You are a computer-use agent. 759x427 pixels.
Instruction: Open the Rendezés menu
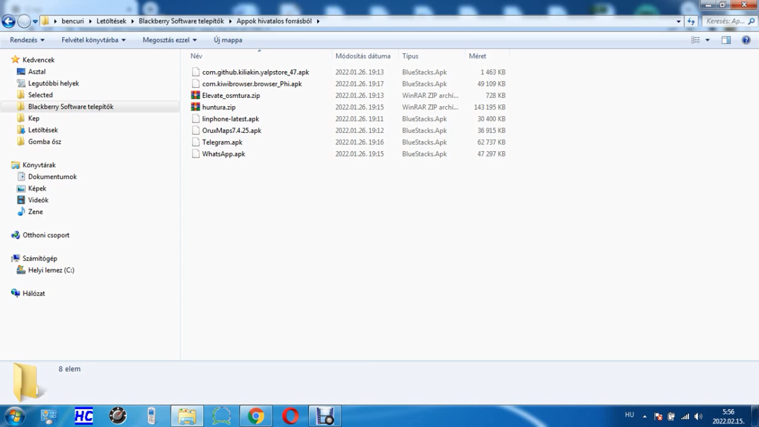(x=27, y=40)
